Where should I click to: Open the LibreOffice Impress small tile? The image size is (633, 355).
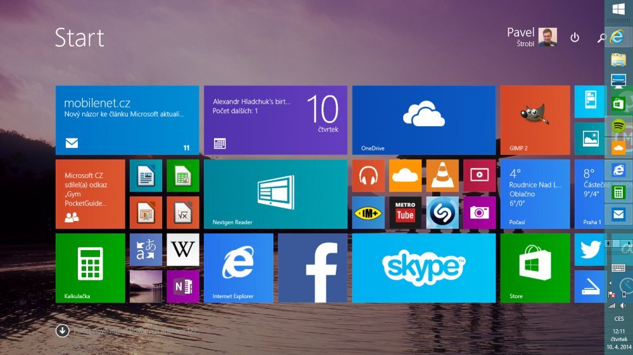(146, 212)
